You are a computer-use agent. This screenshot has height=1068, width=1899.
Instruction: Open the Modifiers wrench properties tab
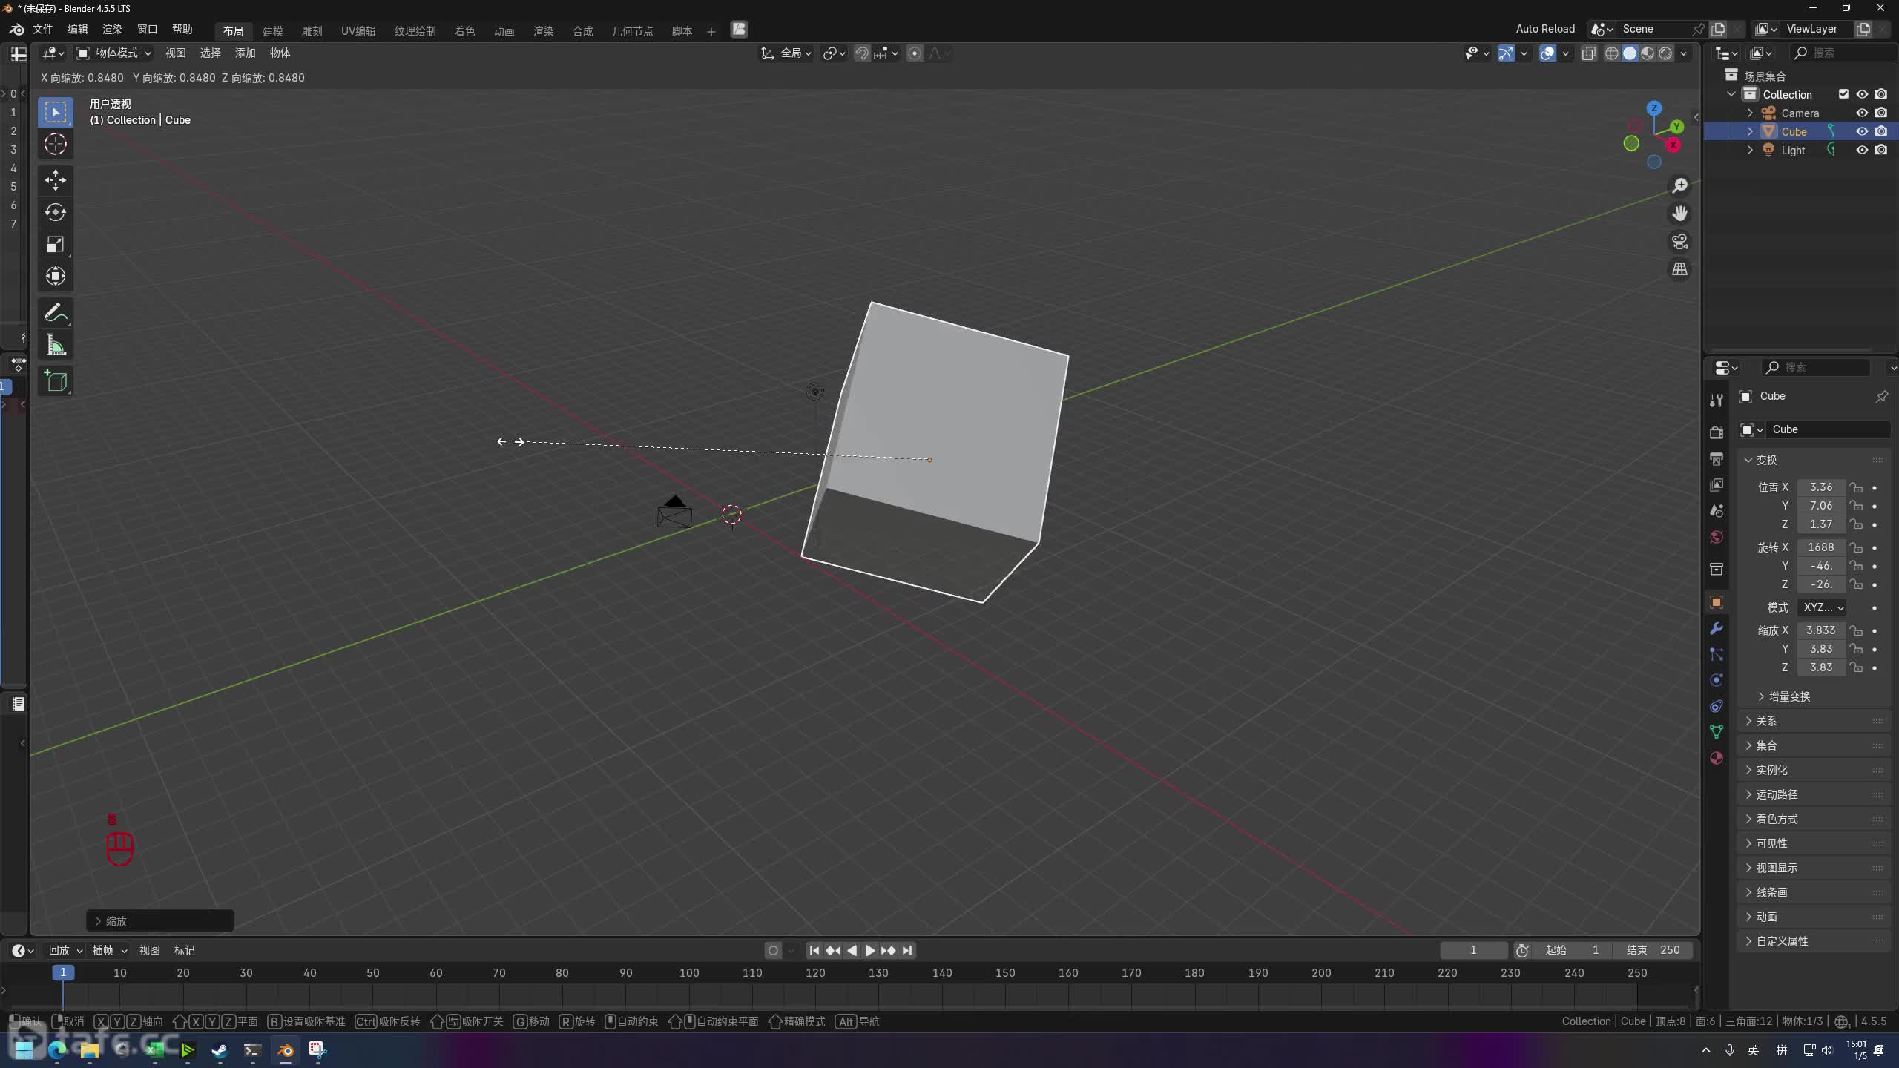coord(1717,629)
